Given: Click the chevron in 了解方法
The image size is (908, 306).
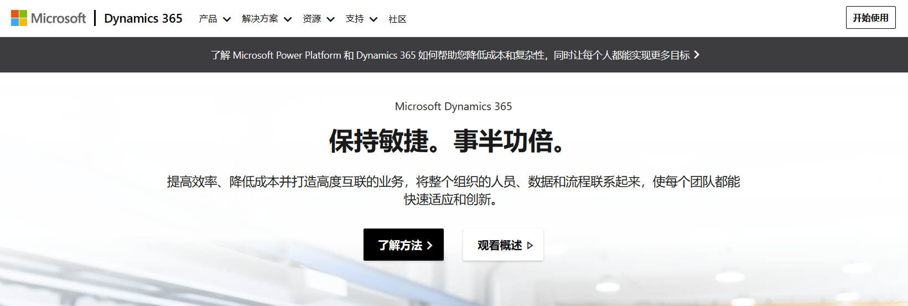Looking at the screenshot, I should pos(429,245).
